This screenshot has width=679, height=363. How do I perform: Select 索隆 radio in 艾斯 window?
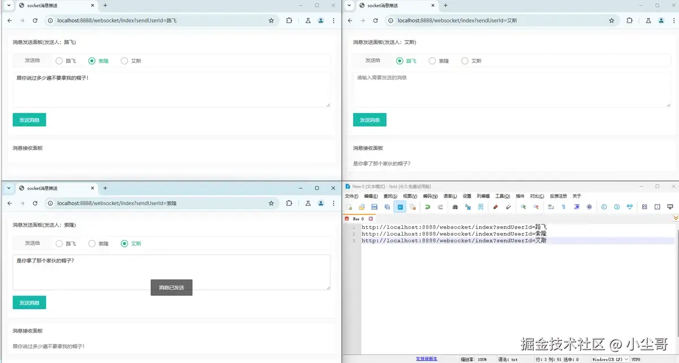[432, 60]
